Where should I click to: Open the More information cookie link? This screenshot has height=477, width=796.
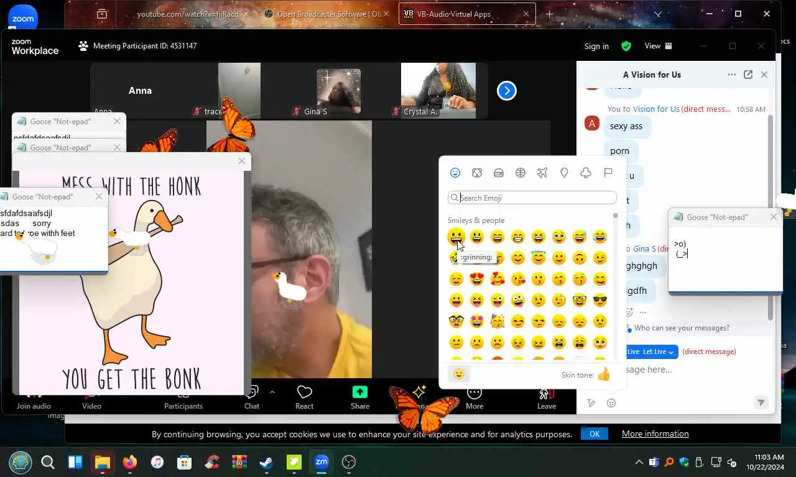click(655, 434)
